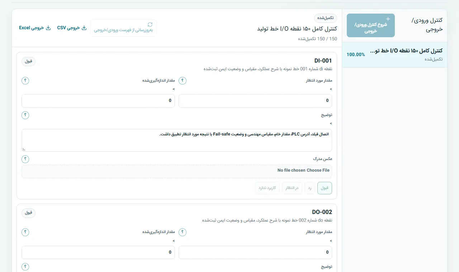Click main title کنترل کامل ۱۵۰ نقطه I/O خط تولید
Image resolution: width=459 pixels, height=272 pixels.
pyautogui.click(x=297, y=29)
